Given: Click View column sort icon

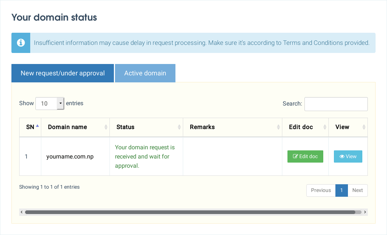Looking at the screenshot, I should point(364,127).
